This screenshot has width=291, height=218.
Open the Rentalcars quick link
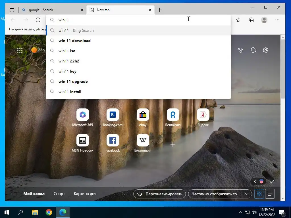[173, 118]
